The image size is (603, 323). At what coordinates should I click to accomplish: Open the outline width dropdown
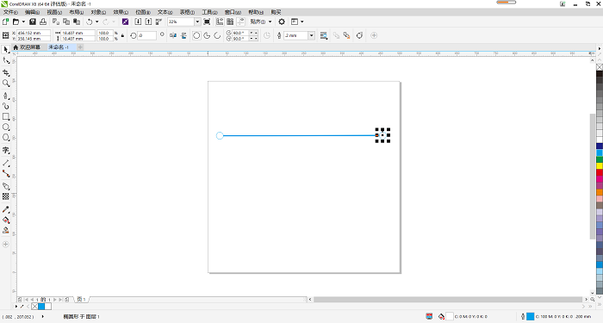pyautogui.click(x=312, y=35)
